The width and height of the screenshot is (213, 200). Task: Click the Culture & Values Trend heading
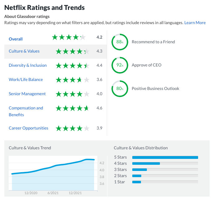click(x=30, y=148)
